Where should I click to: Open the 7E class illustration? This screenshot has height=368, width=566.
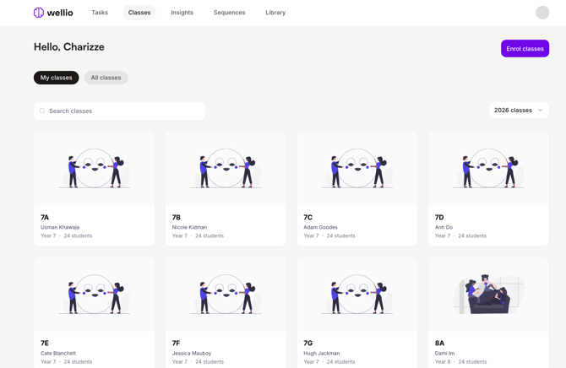(x=95, y=294)
